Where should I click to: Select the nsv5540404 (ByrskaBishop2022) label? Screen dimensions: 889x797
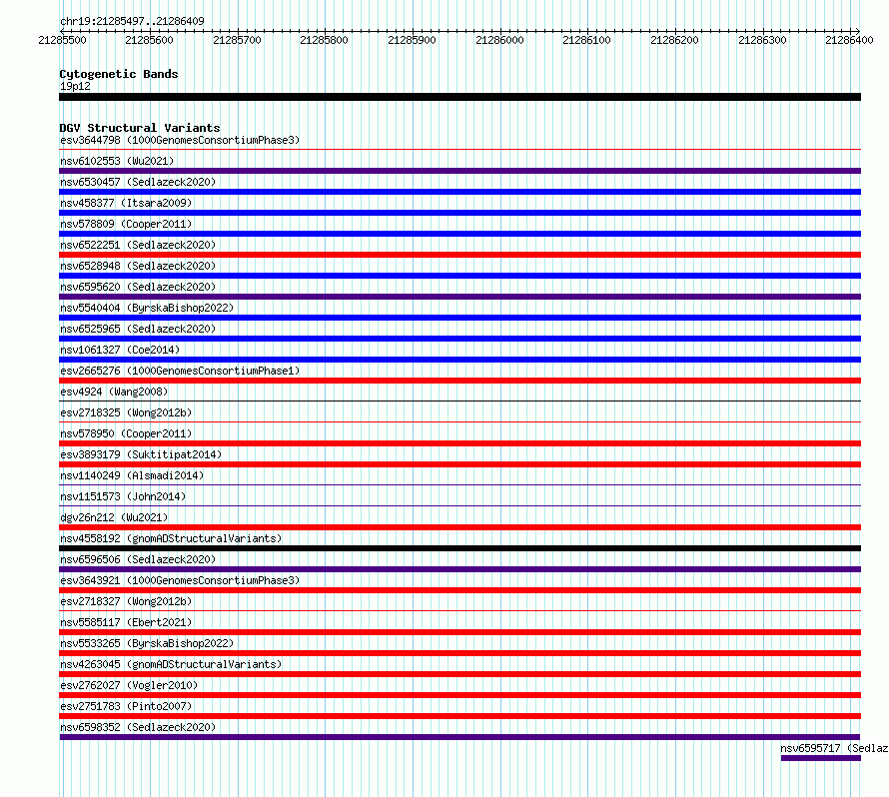(147, 308)
